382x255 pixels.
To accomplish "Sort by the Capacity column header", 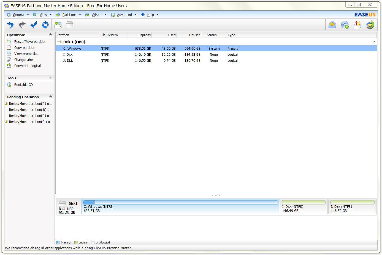I will 139,35.
